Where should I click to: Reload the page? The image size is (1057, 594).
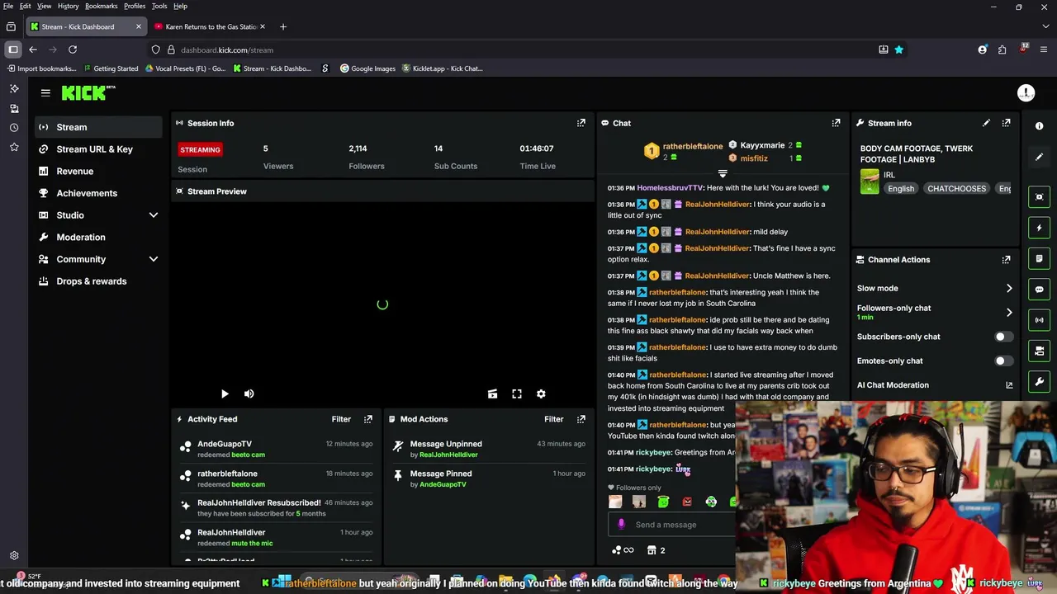tap(73, 49)
